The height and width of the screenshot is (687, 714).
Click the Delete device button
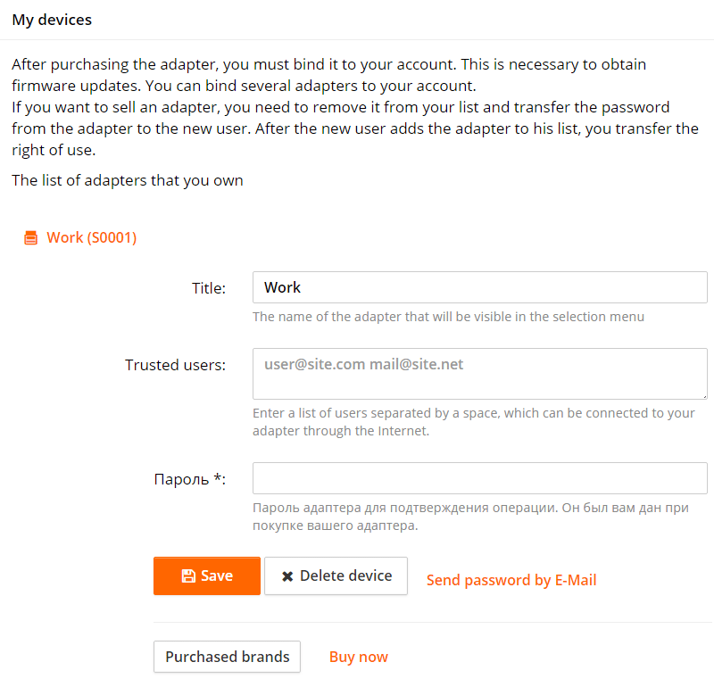click(x=336, y=576)
